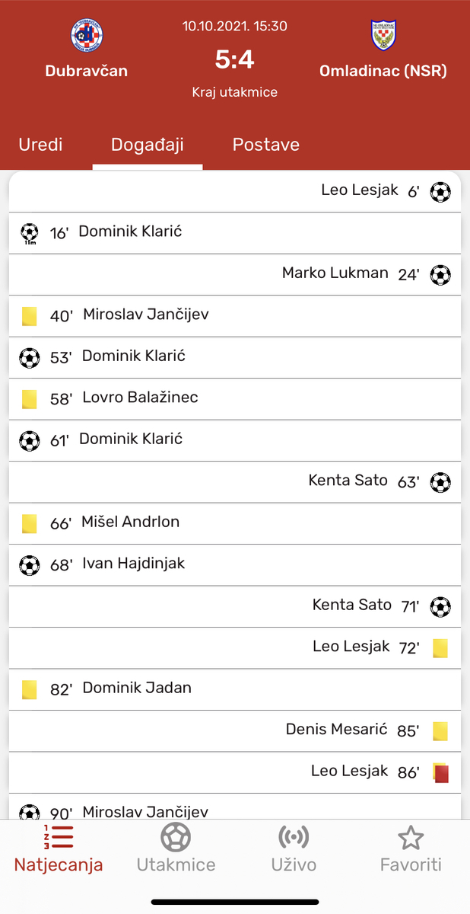The image size is (470, 914).
Task: Switch to the Uredi tab
Action: (40, 145)
